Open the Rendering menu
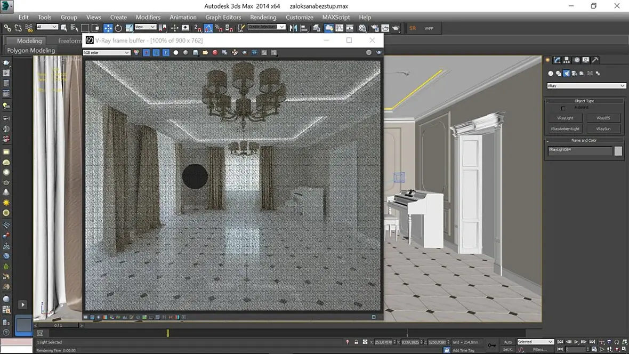 (263, 17)
